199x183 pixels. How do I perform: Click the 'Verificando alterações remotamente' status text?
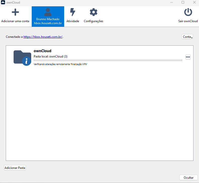pos(60,64)
